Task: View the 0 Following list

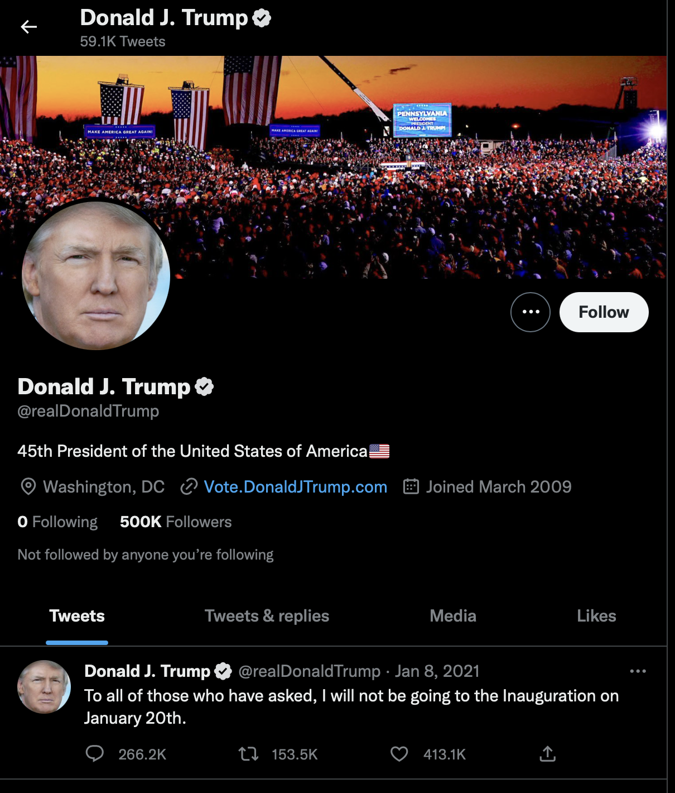Action: [x=57, y=522]
